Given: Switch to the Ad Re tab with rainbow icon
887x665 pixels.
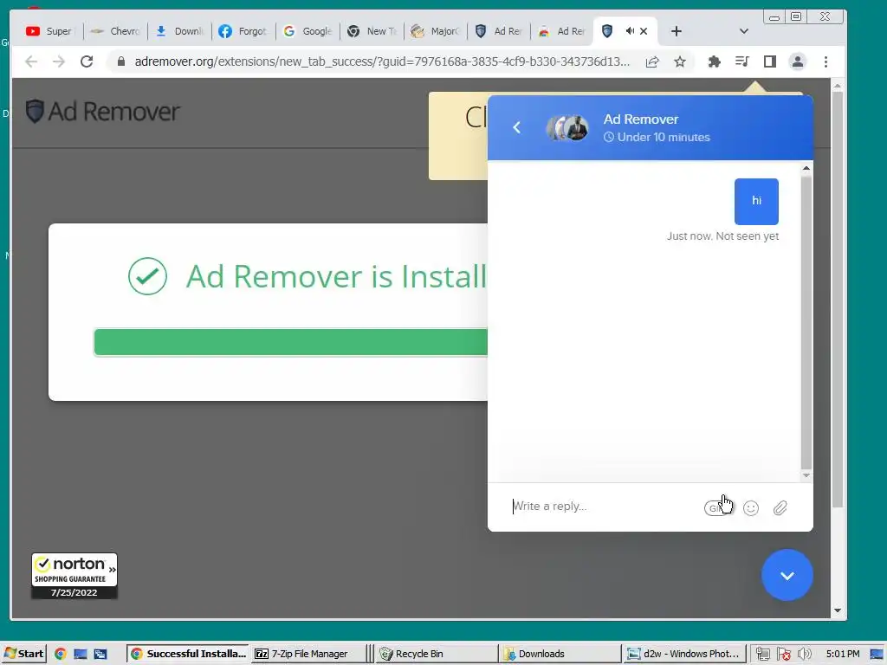Looking at the screenshot, I should [x=562, y=31].
